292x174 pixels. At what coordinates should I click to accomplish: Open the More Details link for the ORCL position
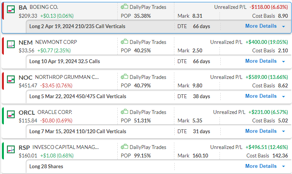point(261,131)
